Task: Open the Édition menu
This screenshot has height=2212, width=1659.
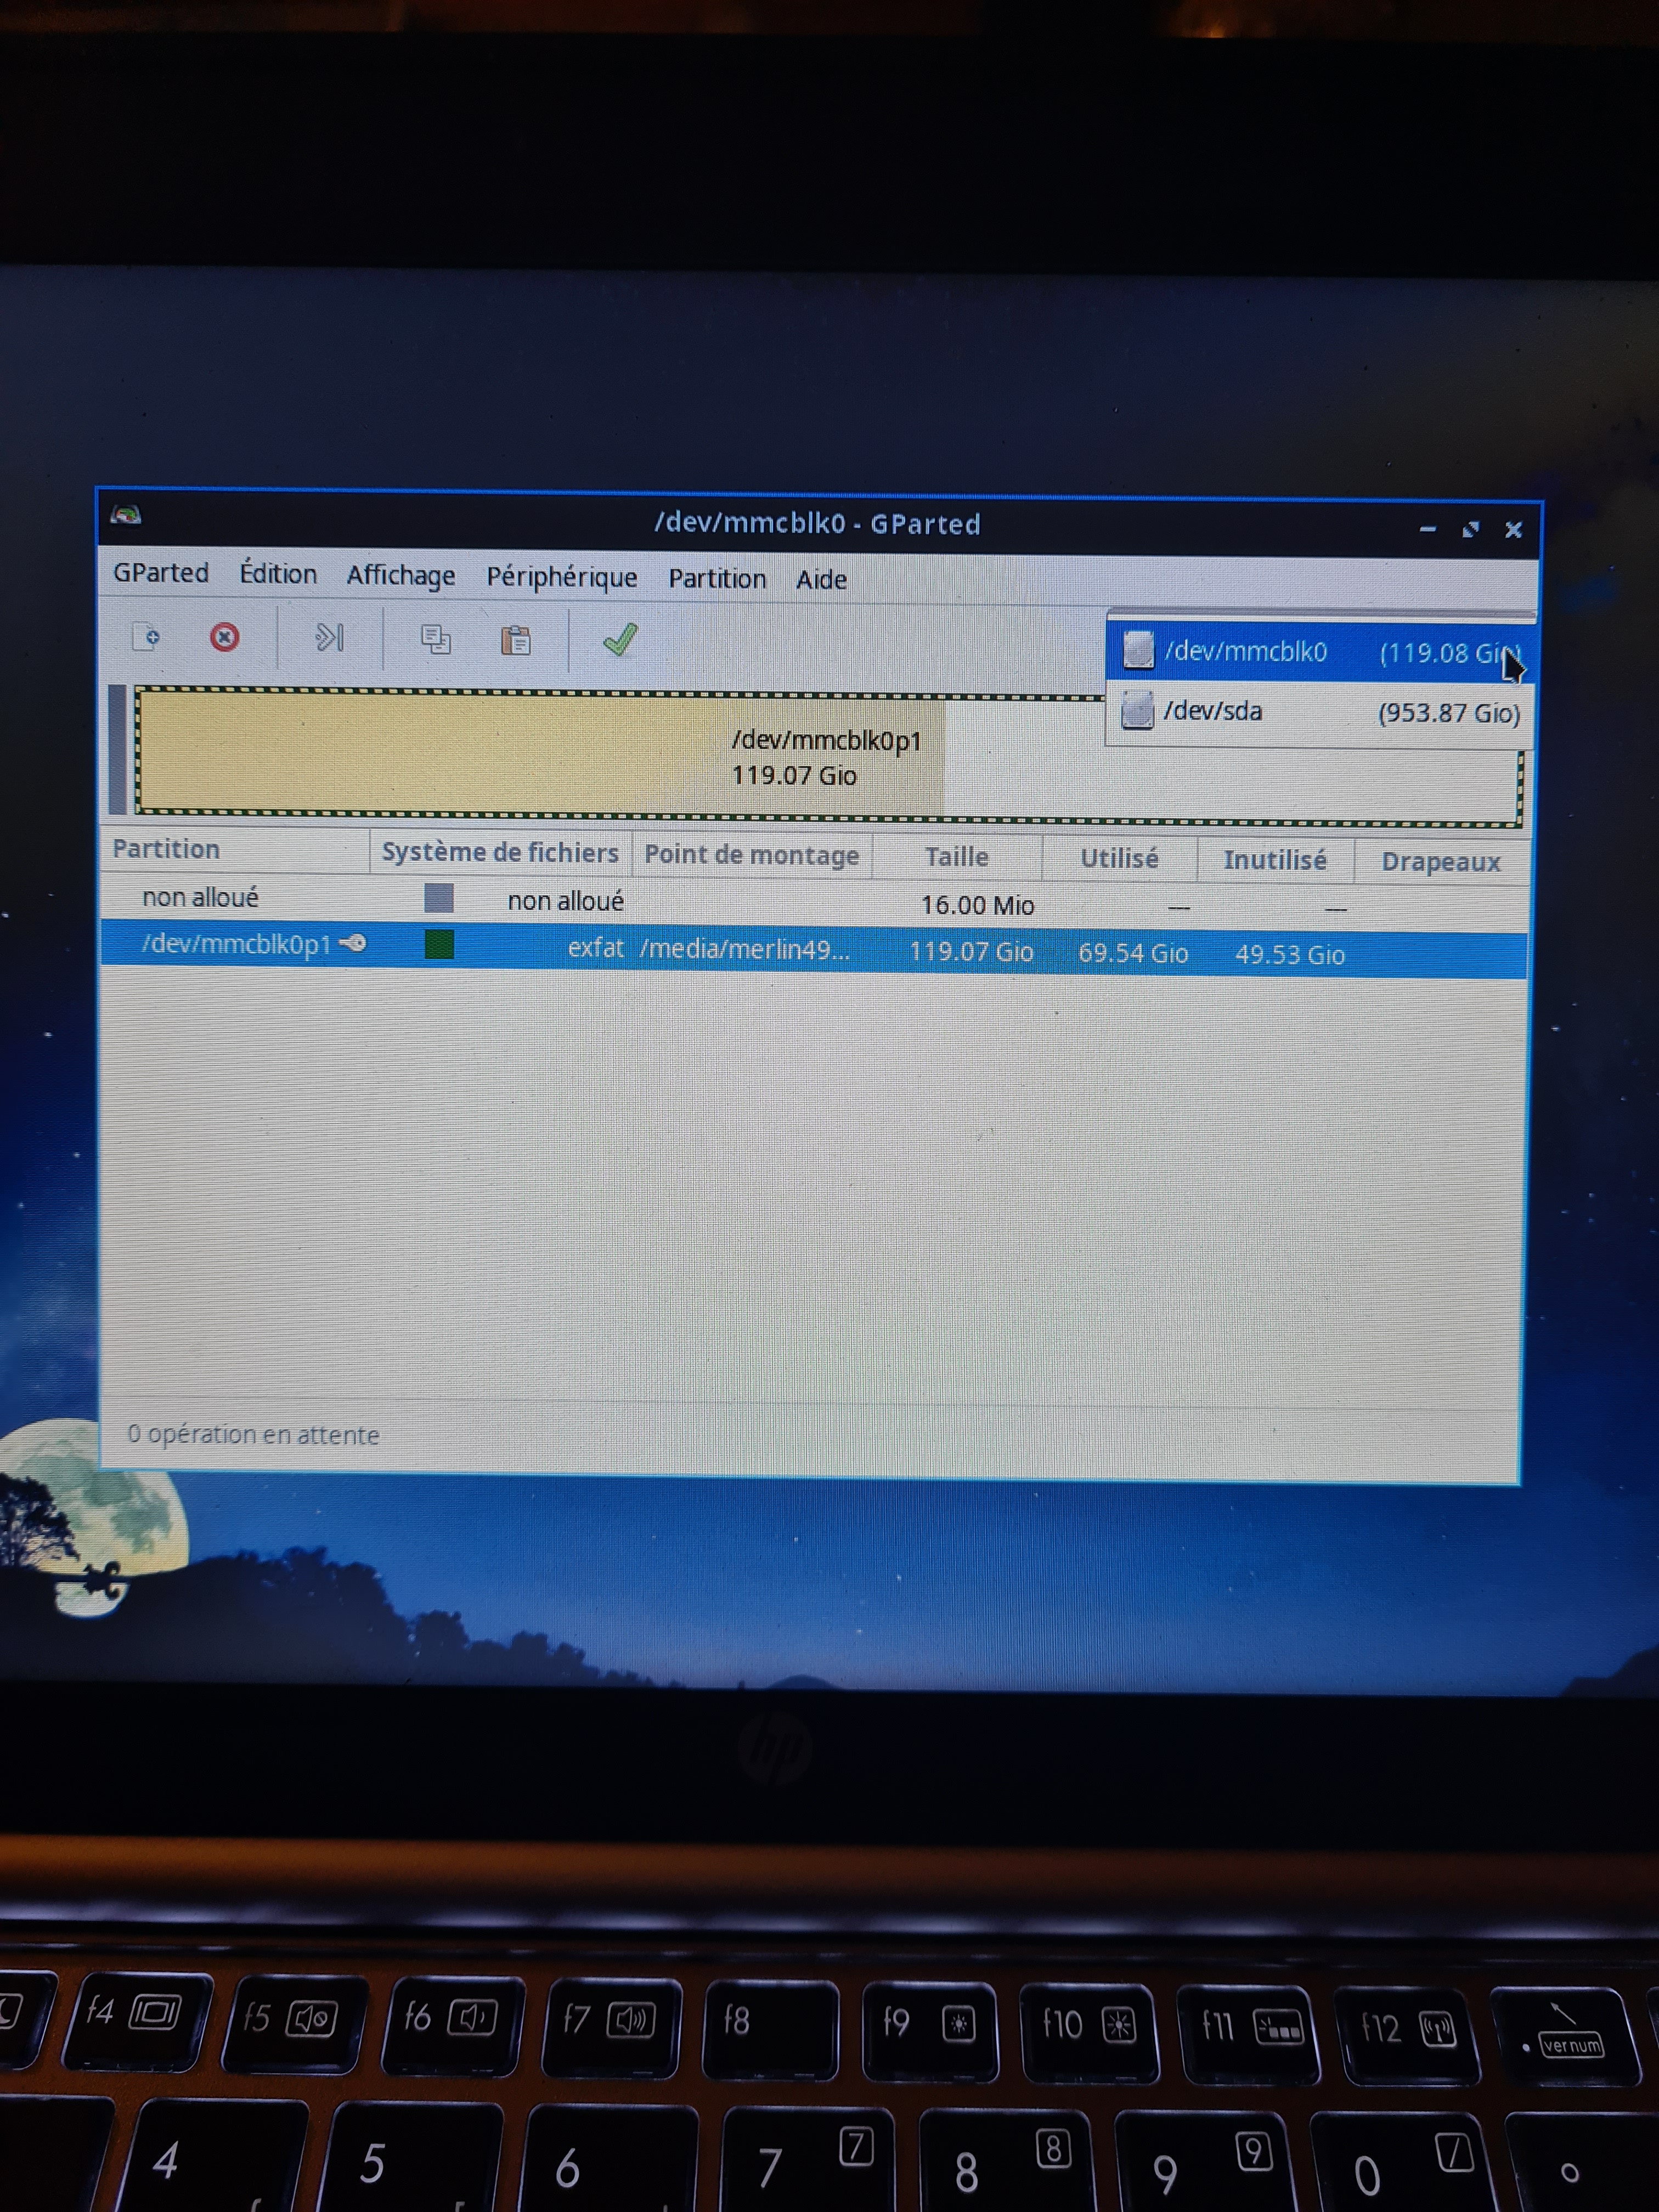Action: click(x=278, y=573)
